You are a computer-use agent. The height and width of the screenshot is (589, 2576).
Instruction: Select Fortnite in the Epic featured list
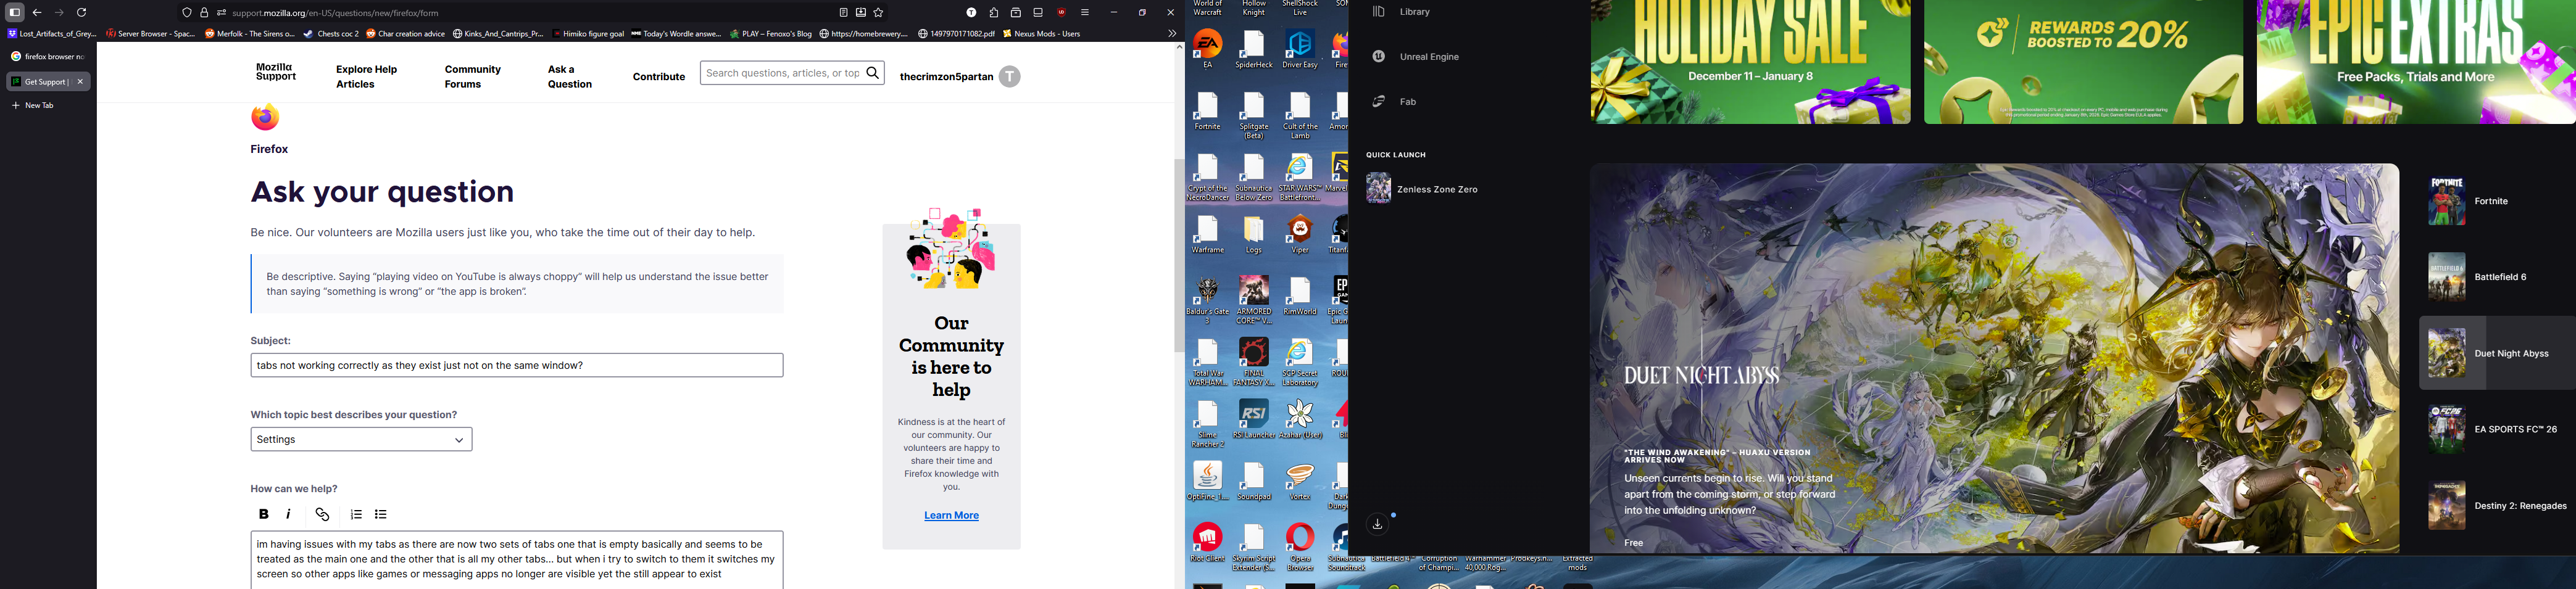(2496, 201)
